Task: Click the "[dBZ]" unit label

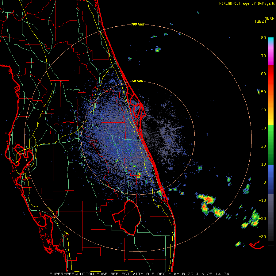Action: [260, 21]
